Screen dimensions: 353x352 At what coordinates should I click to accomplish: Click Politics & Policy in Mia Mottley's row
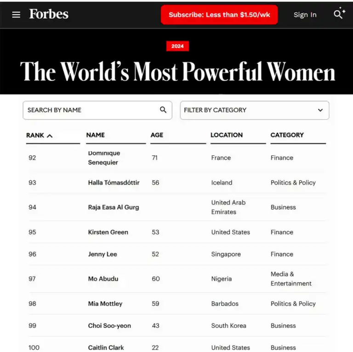pyautogui.click(x=293, y=304)
